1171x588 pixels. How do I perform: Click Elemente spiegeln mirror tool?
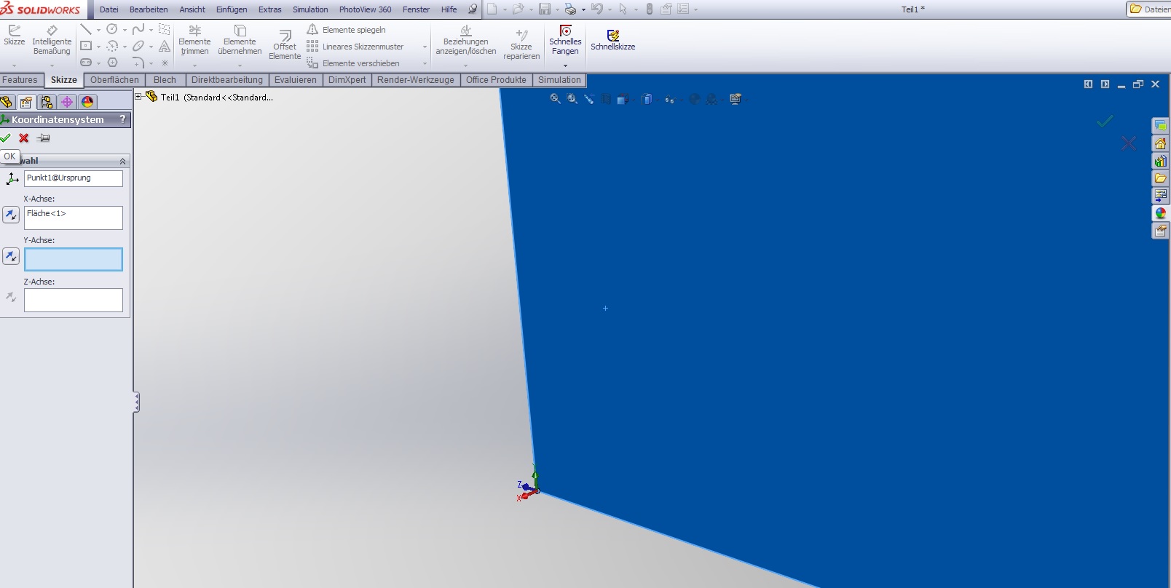(x=347, y=30)
